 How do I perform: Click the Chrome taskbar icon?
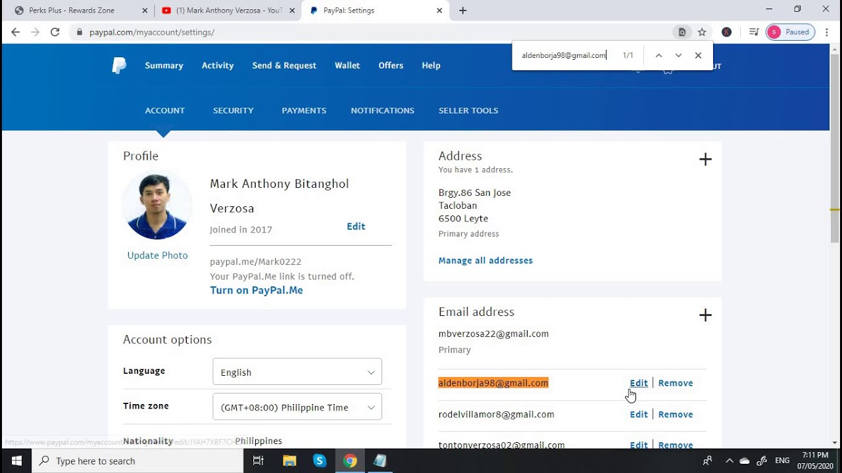pos(350,461)
